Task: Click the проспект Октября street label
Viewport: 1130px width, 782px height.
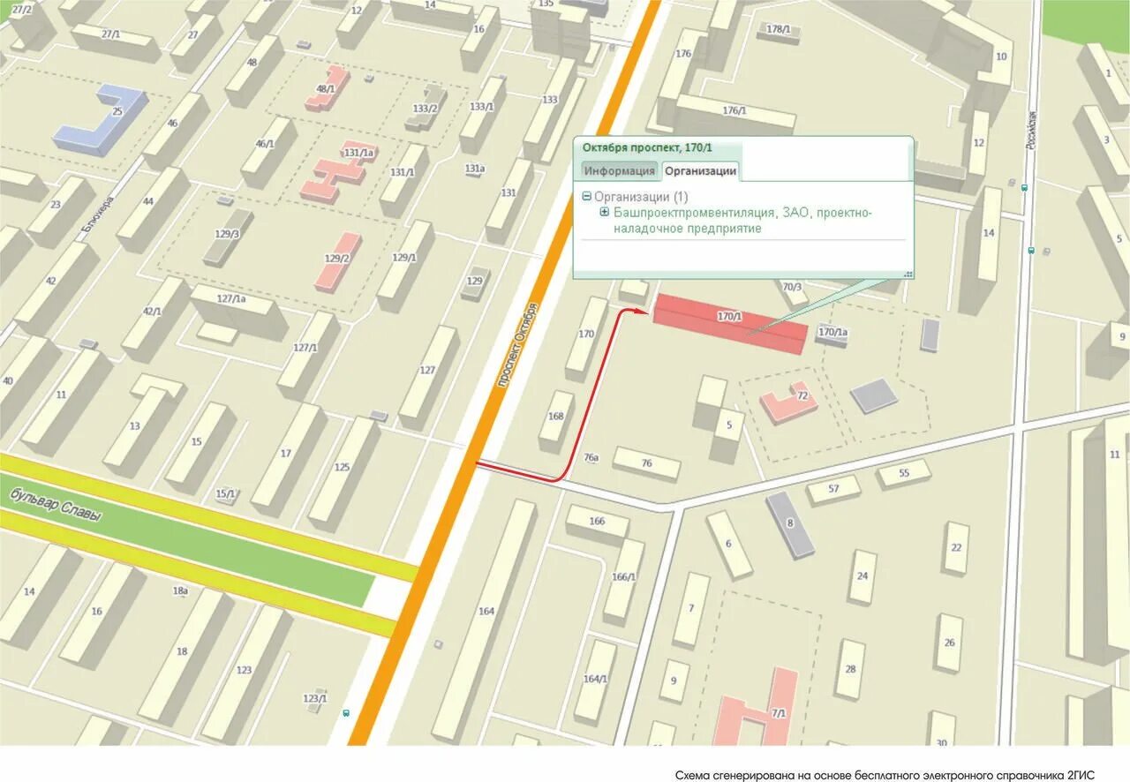Action: [x=517, y=347]
